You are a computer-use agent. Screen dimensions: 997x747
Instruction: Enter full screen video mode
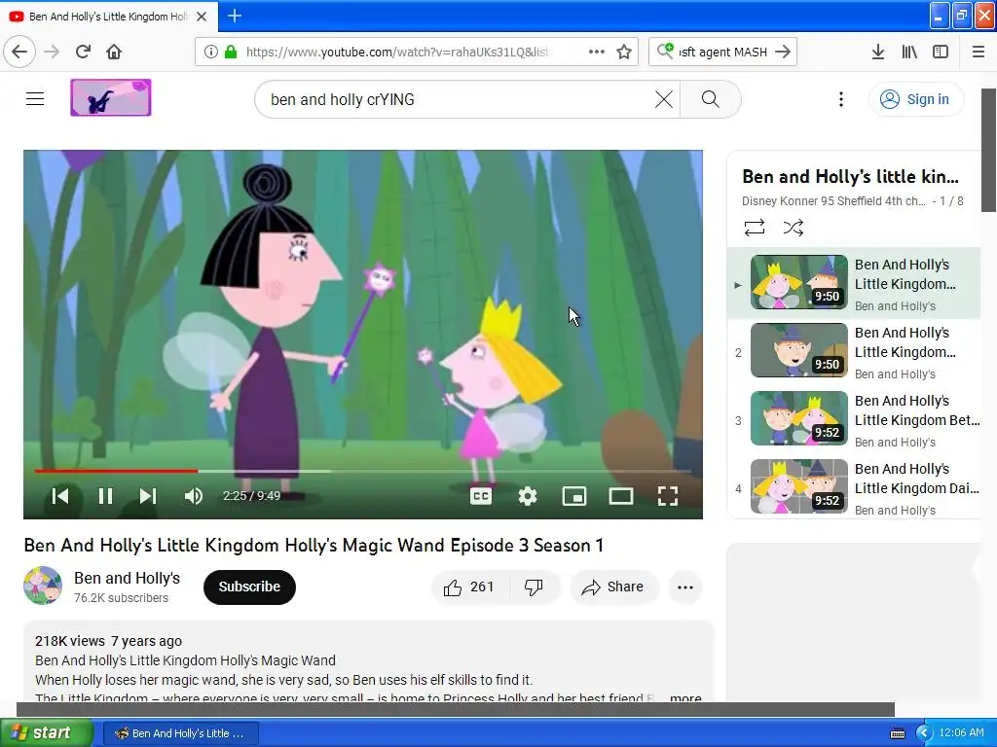click(668, 495)
